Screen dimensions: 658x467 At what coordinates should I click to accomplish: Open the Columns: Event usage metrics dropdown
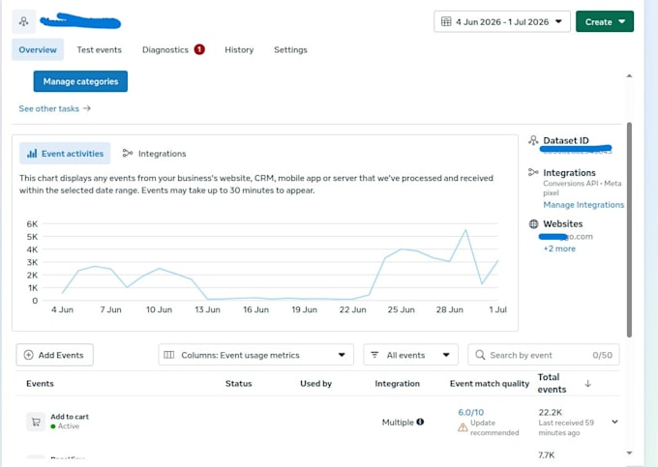[256, 355]
